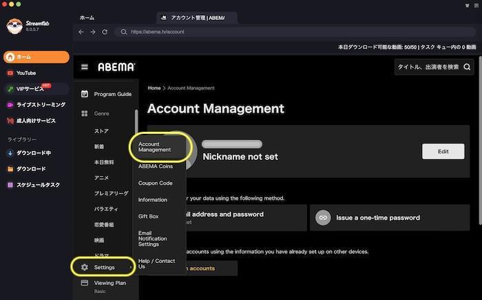This screenshot has height=300, width=482.
Task: Open the orange ホーム sidebar item
Action: (x=36, y=57)
